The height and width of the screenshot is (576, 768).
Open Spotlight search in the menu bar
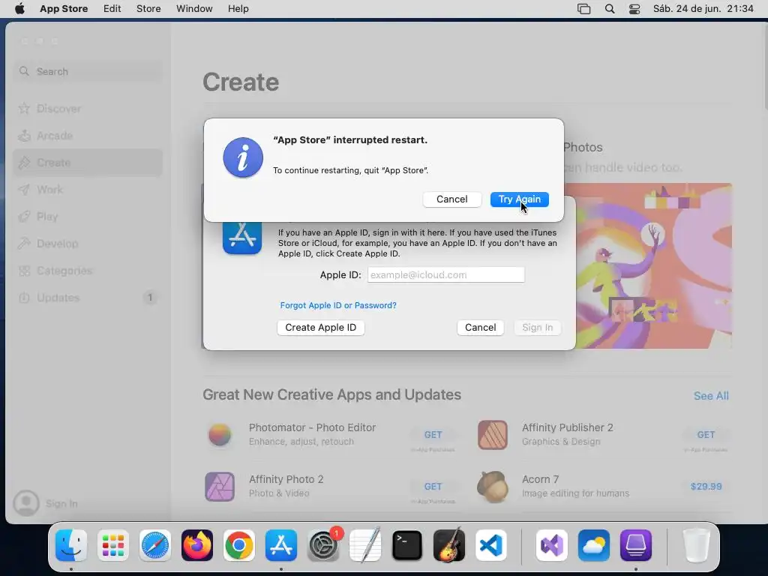click(610, 9)
